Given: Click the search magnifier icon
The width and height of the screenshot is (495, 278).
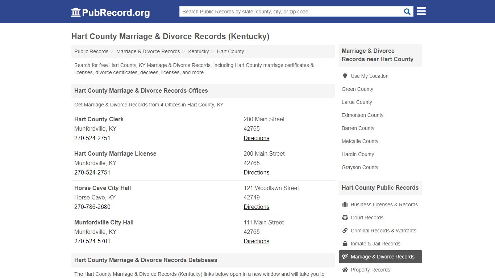Looking at the screenshot, I should click(407, 12).
